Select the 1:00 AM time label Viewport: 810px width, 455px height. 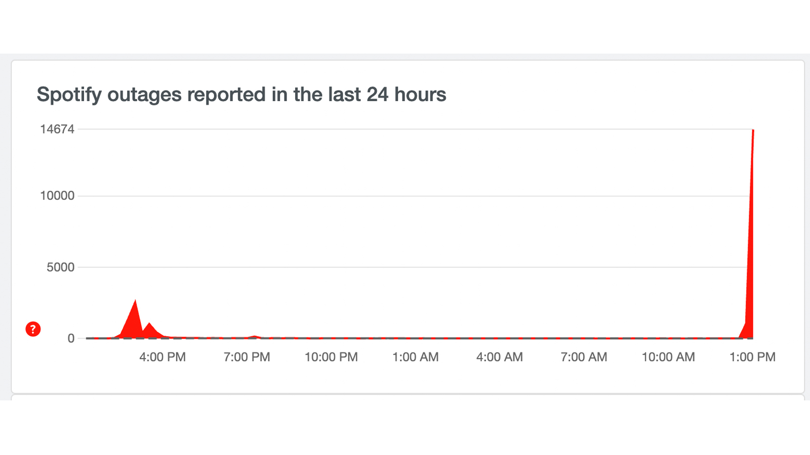tap(415, 357)
